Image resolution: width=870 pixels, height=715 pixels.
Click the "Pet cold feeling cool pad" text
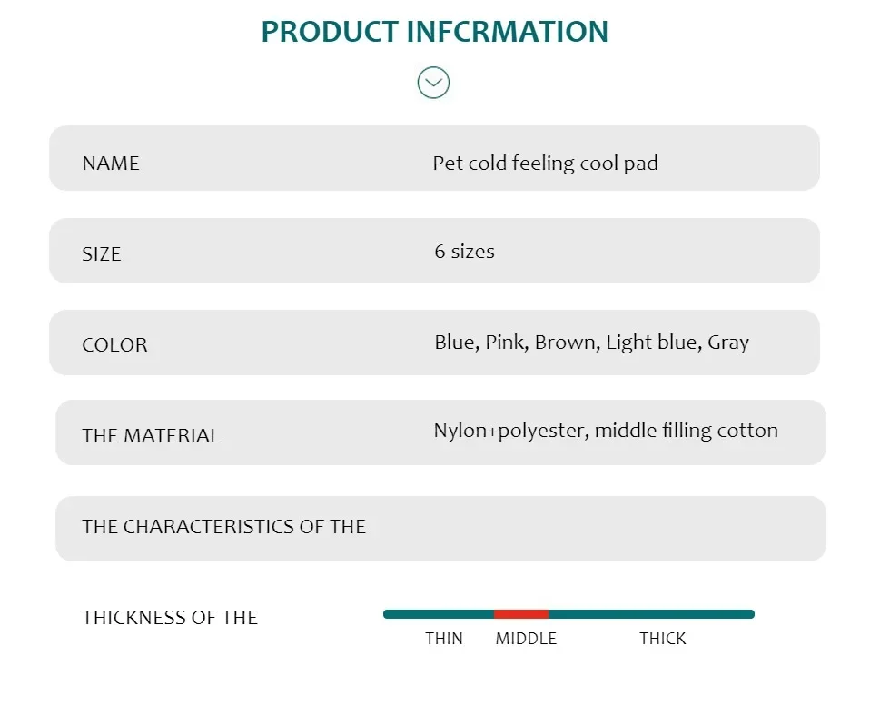[545, 164]
